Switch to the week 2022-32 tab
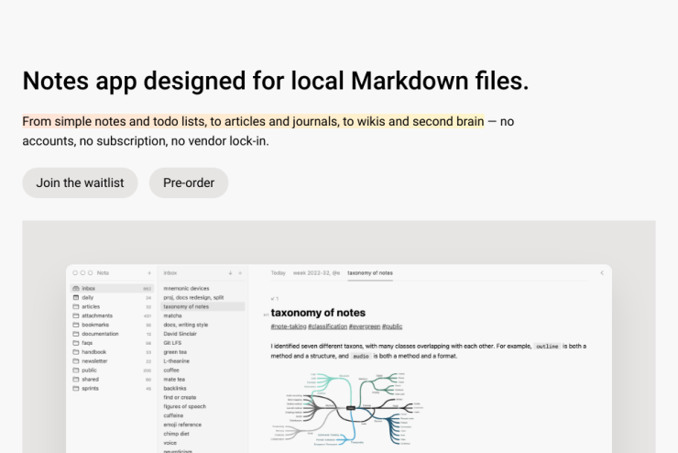 click(316, 273)
